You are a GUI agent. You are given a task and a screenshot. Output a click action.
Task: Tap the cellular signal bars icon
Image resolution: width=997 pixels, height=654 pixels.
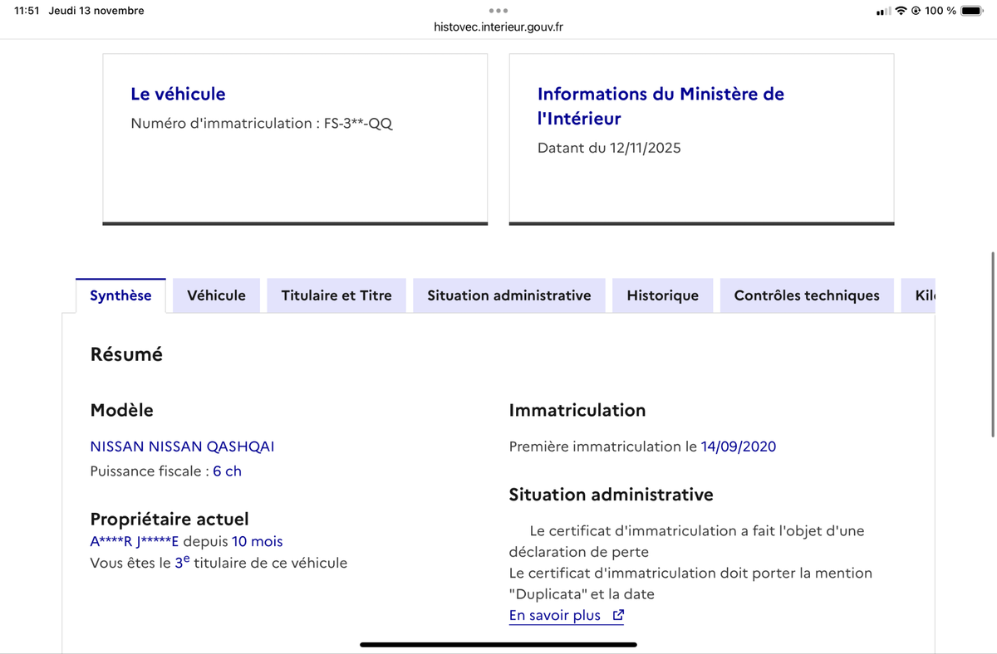(883, 11)
